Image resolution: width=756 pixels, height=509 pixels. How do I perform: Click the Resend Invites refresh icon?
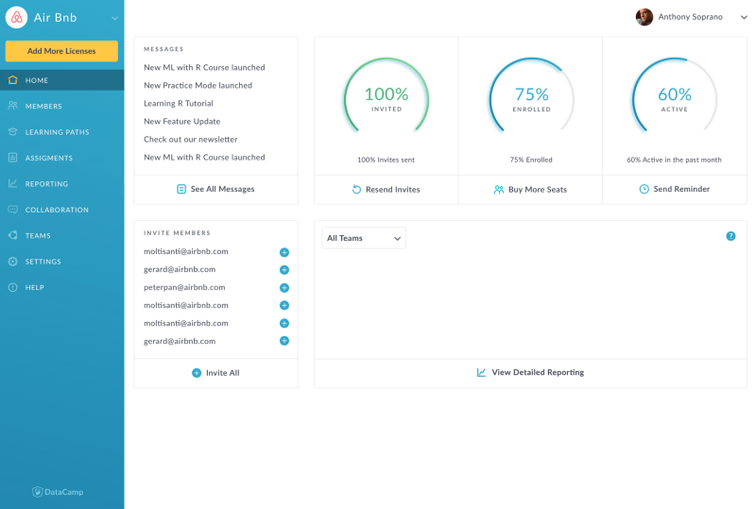coord(356,190)
